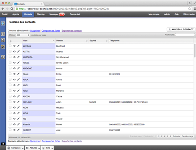Click the history refresh icon in sidebar
Screen dimensions: 196x150
3,57
